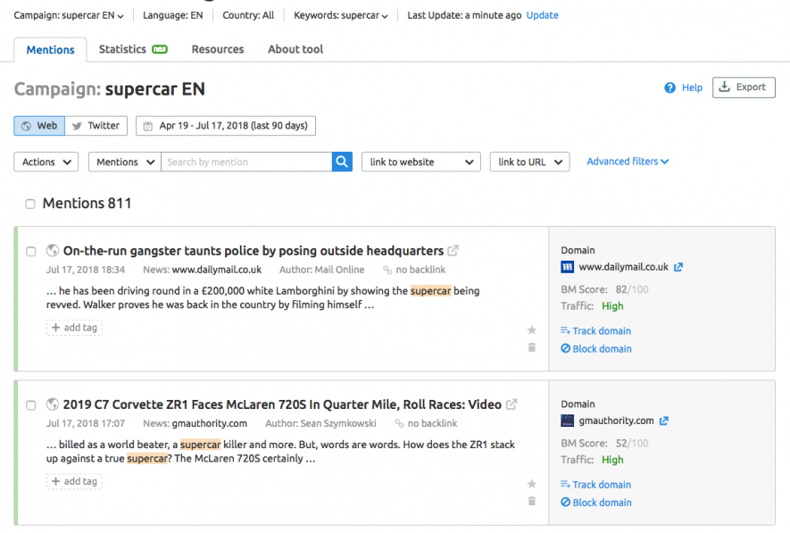Delete the Corvette ZR1 mention
The image size is (790, 533).
pos(531,501)
